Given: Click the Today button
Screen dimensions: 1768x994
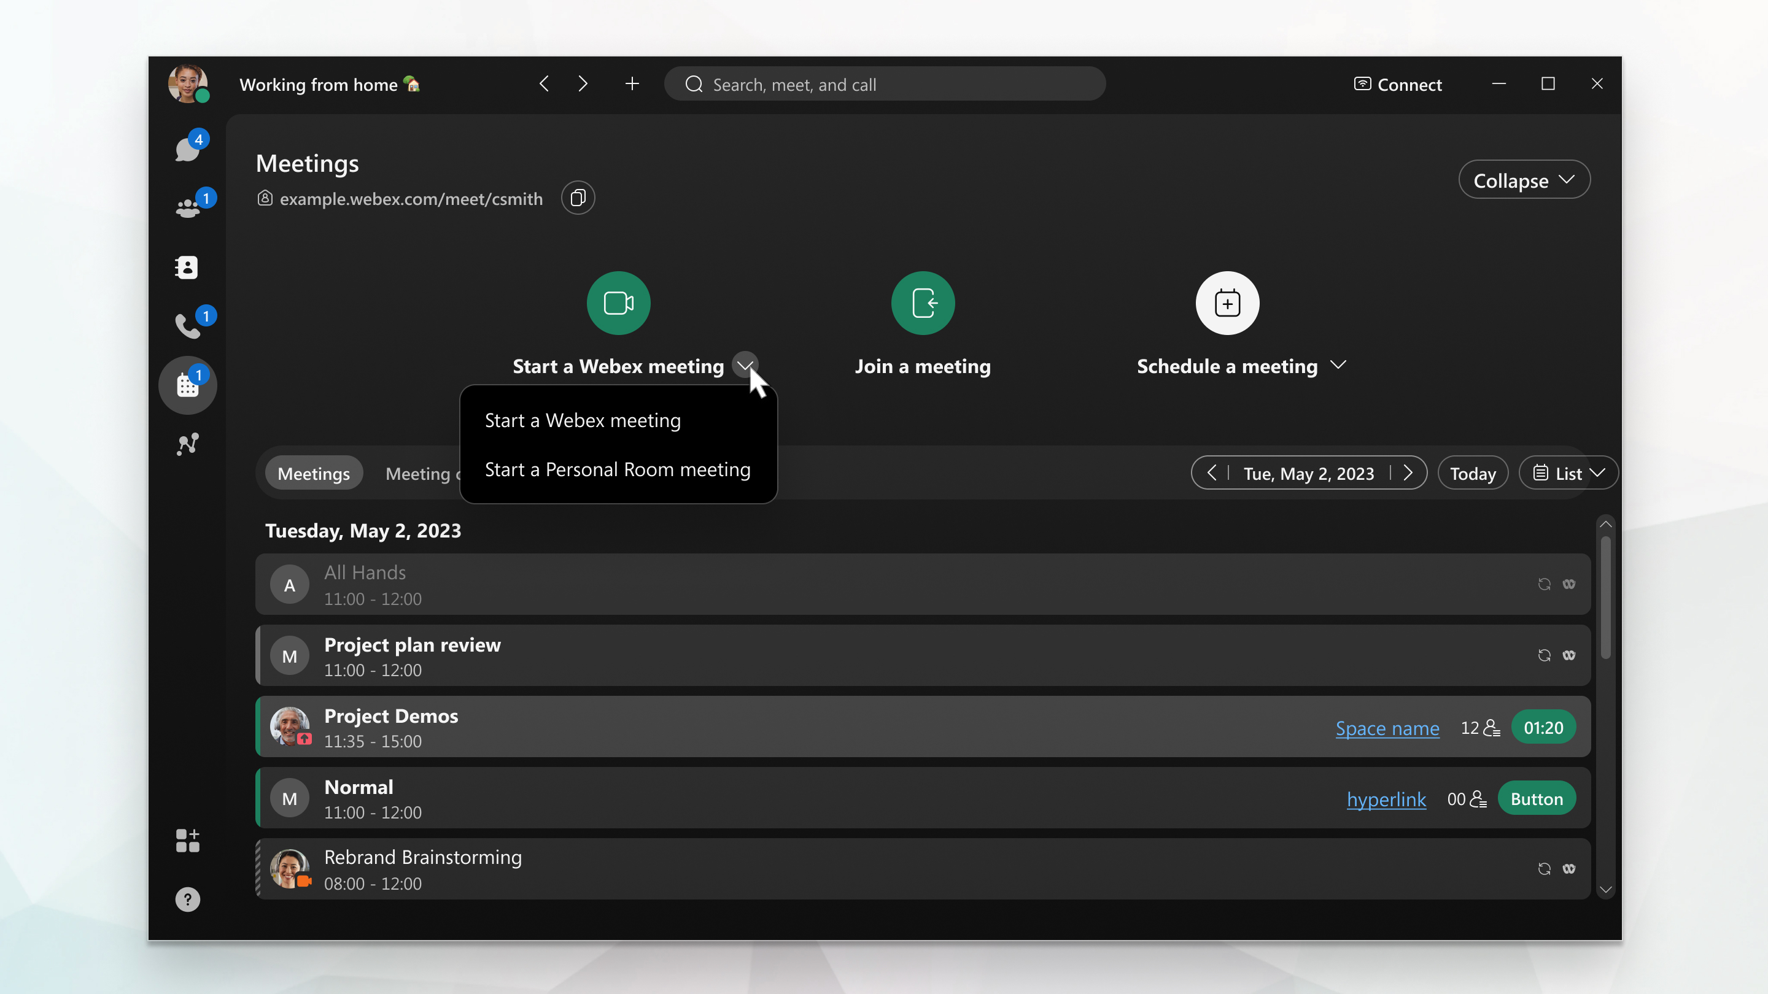Looking at the screenshot, I should click(1473, 472).
